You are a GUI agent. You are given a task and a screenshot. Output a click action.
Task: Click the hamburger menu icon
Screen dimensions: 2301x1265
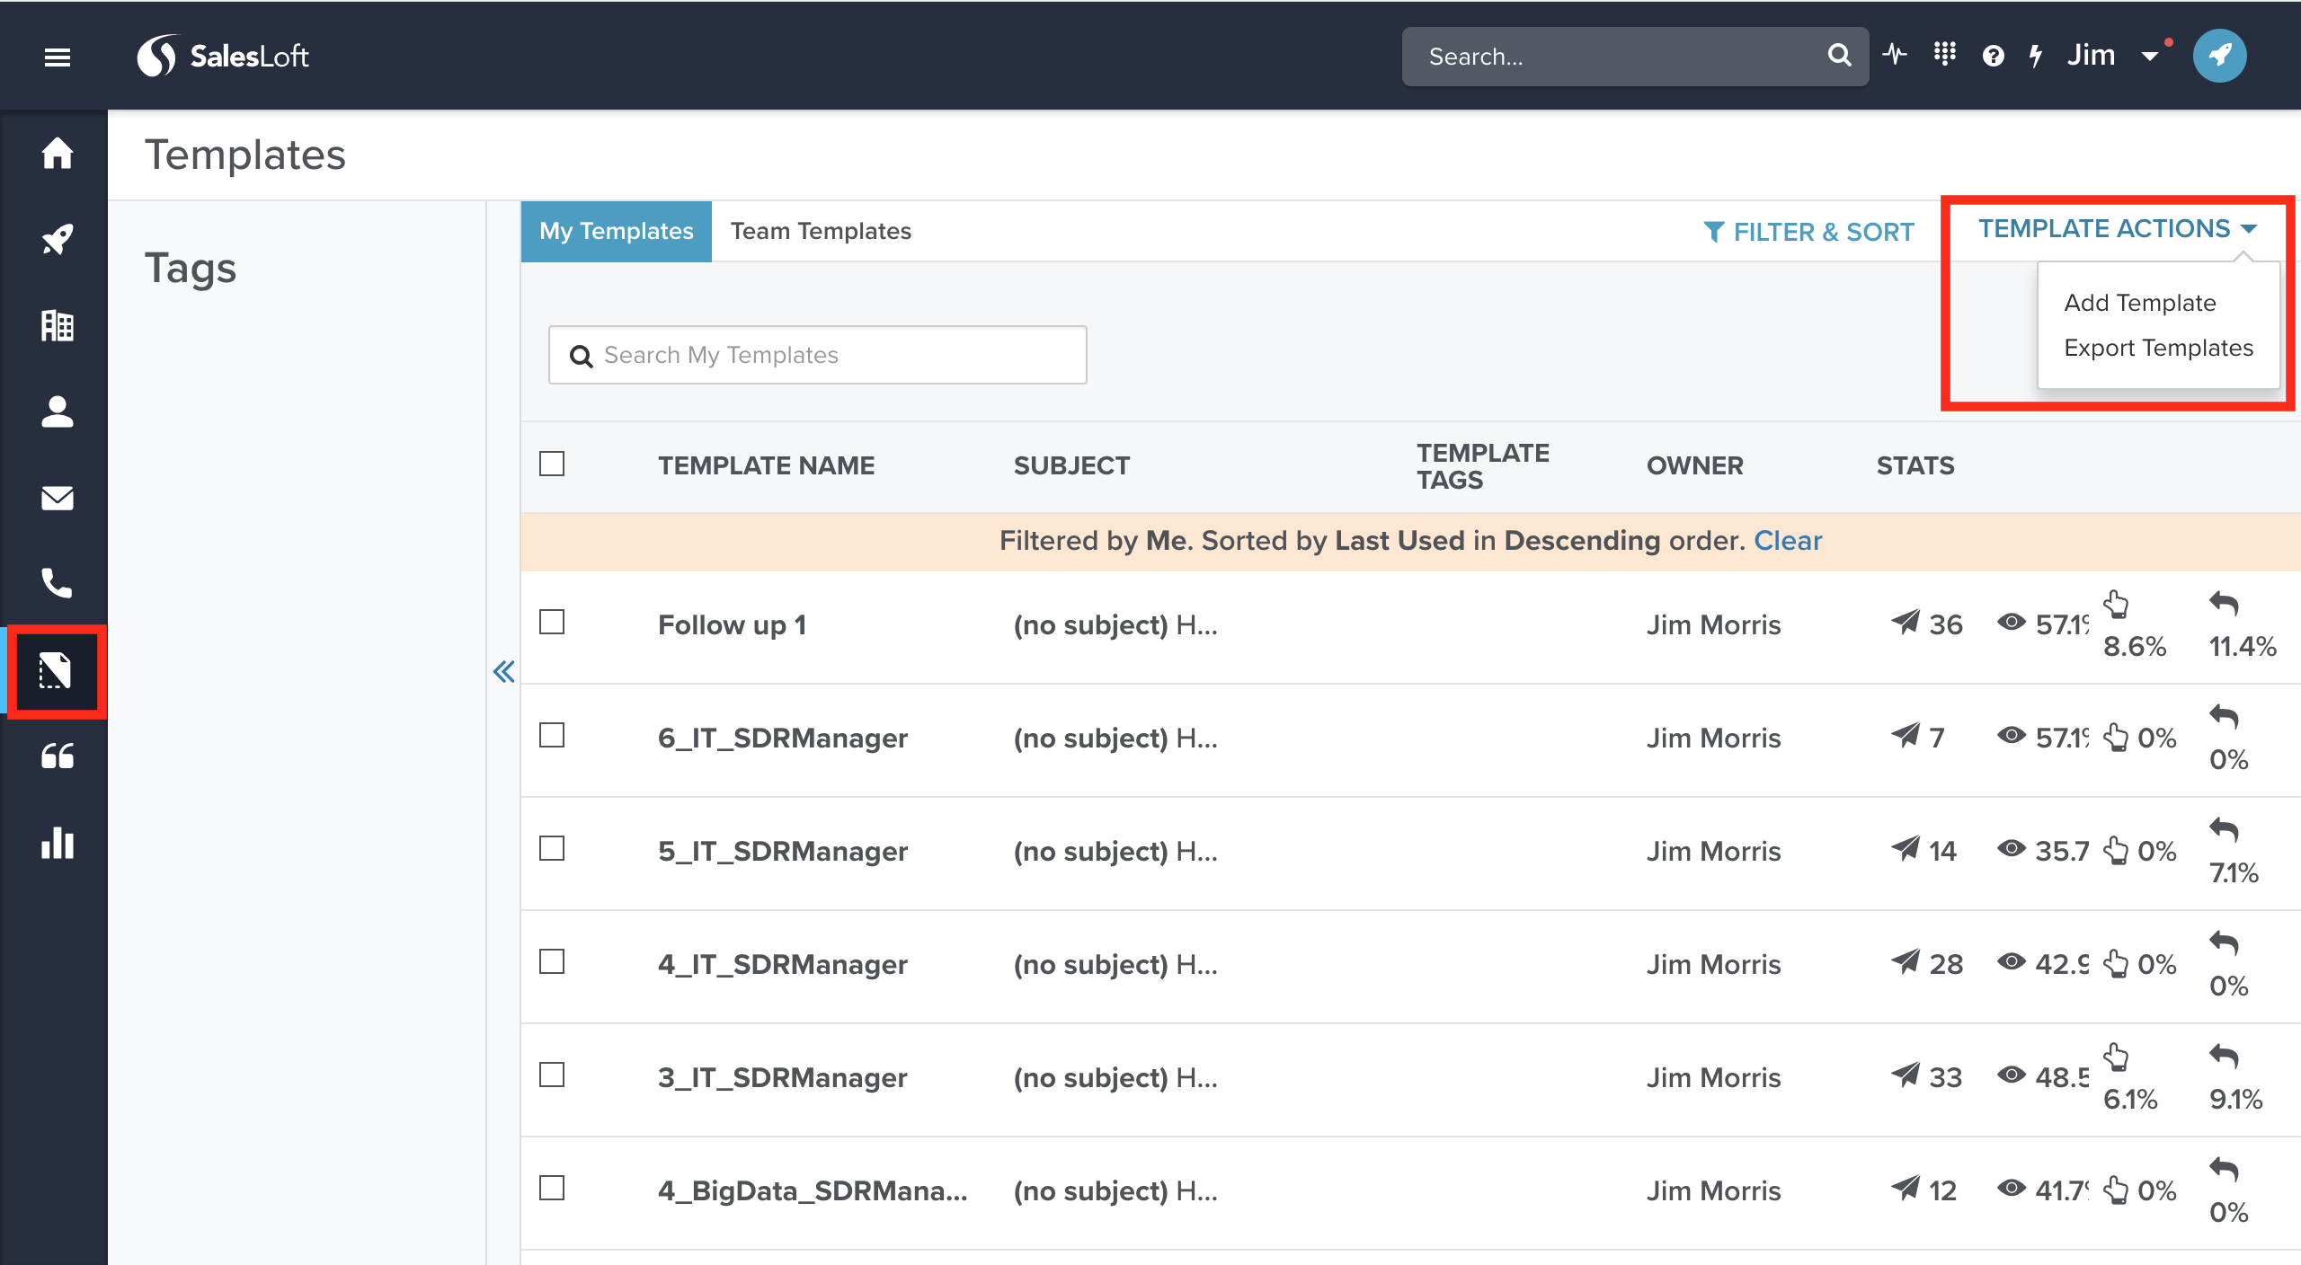[x=57, y=57]
